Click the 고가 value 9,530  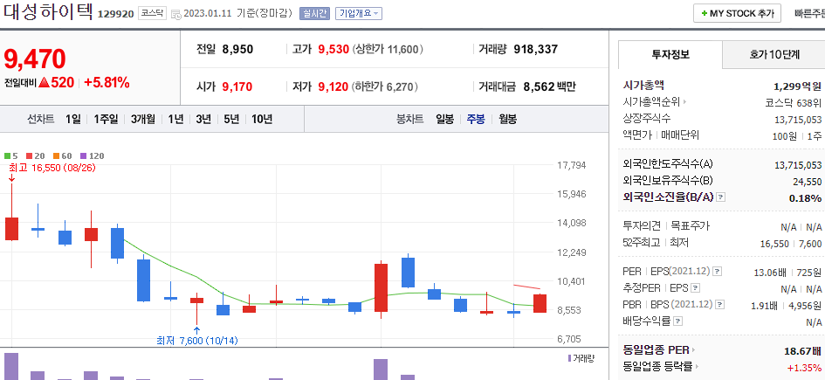pyautogui.click(x=333, y=50)
